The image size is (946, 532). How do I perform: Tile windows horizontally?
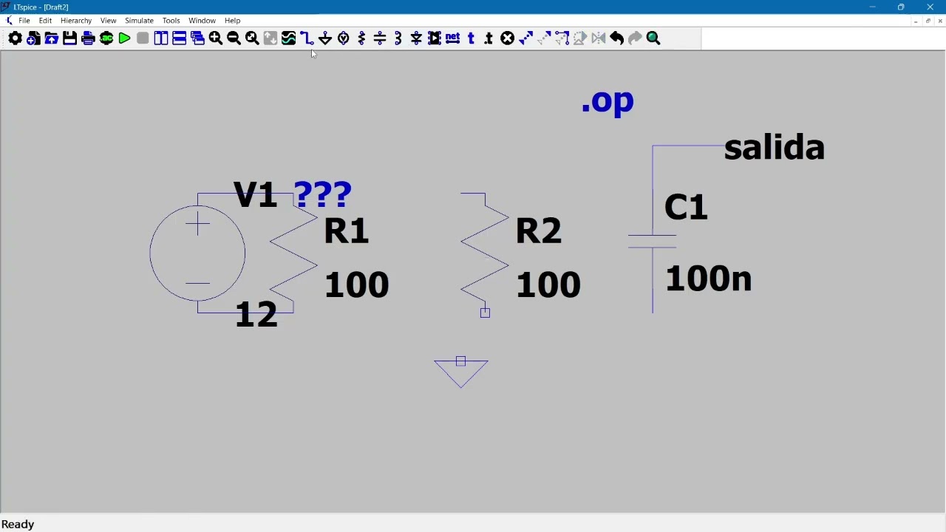(179, 38)
